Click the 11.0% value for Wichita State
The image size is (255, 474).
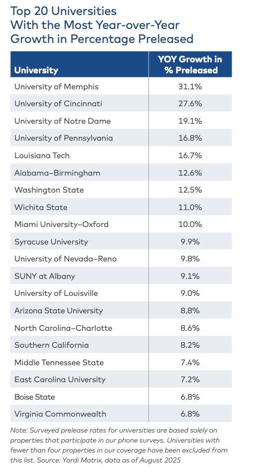pos(190,208)
